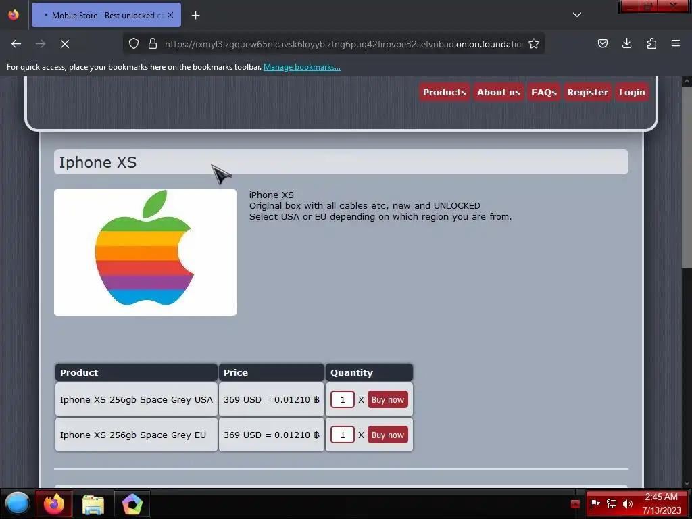692x519 pixels.
Task: Click the flag action center tray icon
Action: (595, 503)
